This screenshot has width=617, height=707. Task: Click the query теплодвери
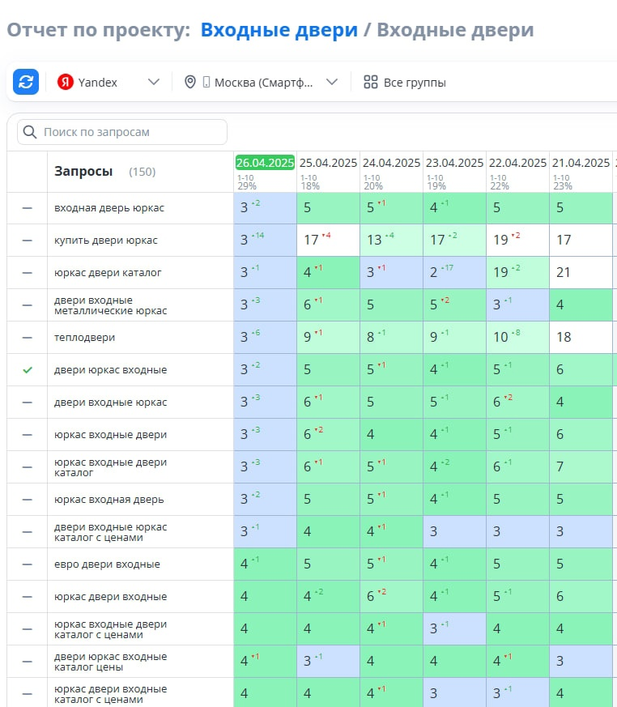point(84,337)
